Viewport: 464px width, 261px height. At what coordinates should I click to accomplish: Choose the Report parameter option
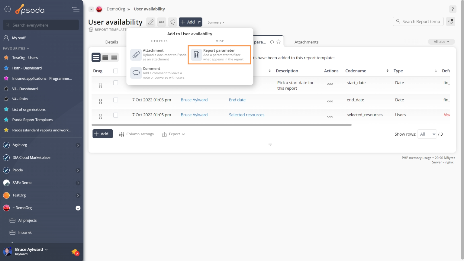pos(219,55)
